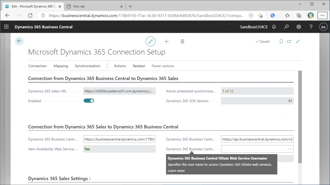Open the app launcher waffle menu
Viewport: 330px width, 185px height.
(6, 27)
